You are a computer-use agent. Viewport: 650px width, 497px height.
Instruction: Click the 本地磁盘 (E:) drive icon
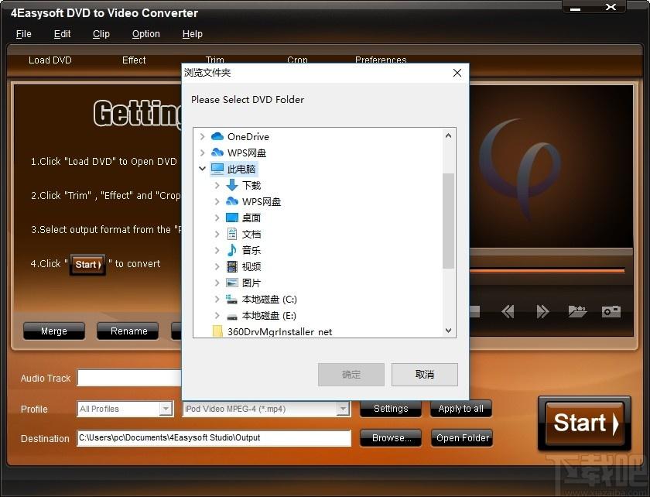(232, 316)
